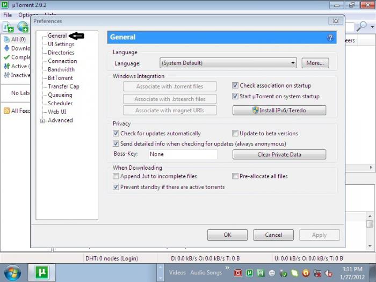Toggle Check for updates automatically

point(116,133)
